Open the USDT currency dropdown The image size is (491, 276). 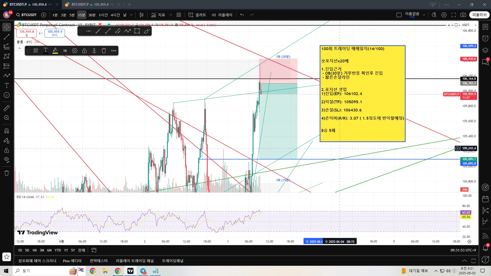(469, 25)
